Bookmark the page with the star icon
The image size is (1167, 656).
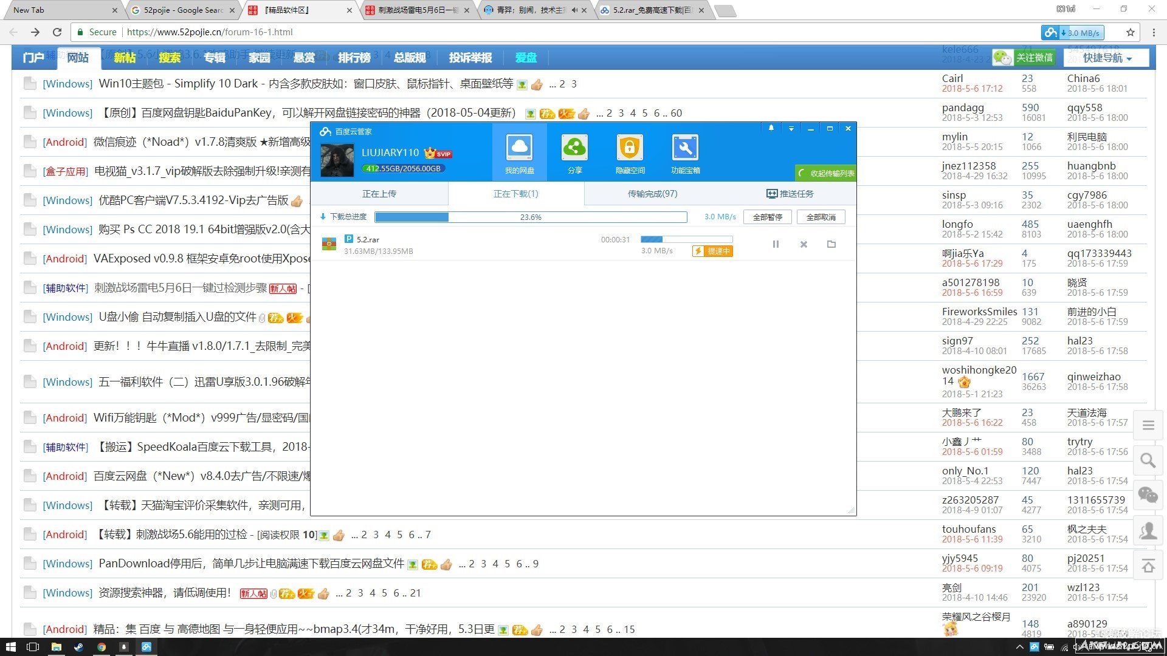tap(1129, 32)
